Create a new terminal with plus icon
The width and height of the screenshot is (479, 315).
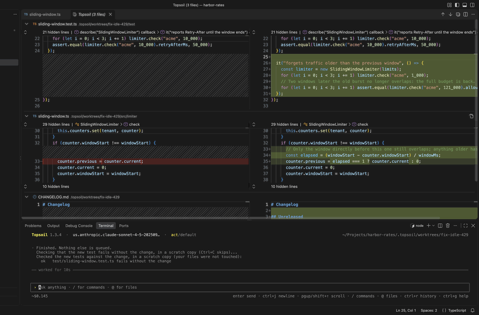coord(429,226)
